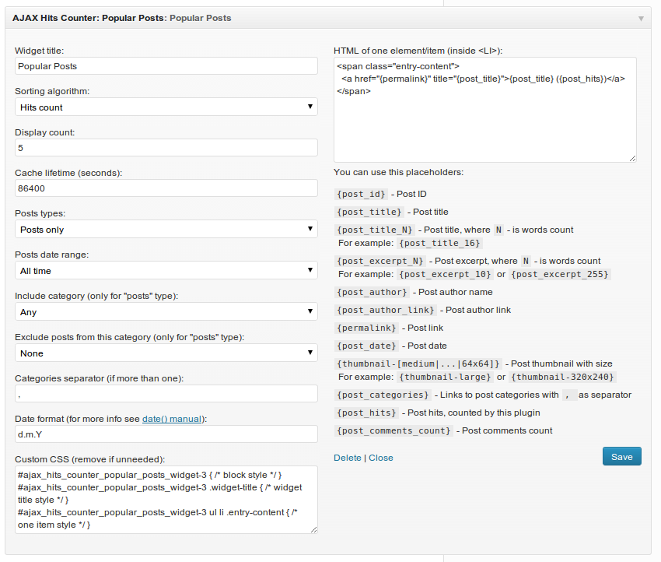Open the Include category dropdown

coord(166,312)
